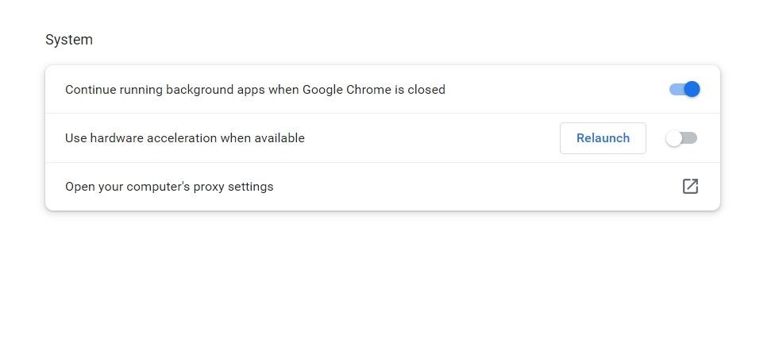The image size is (775, 348).
Task: Click the grey track of hardware acceleration switch
Action: tap(691, 138)
